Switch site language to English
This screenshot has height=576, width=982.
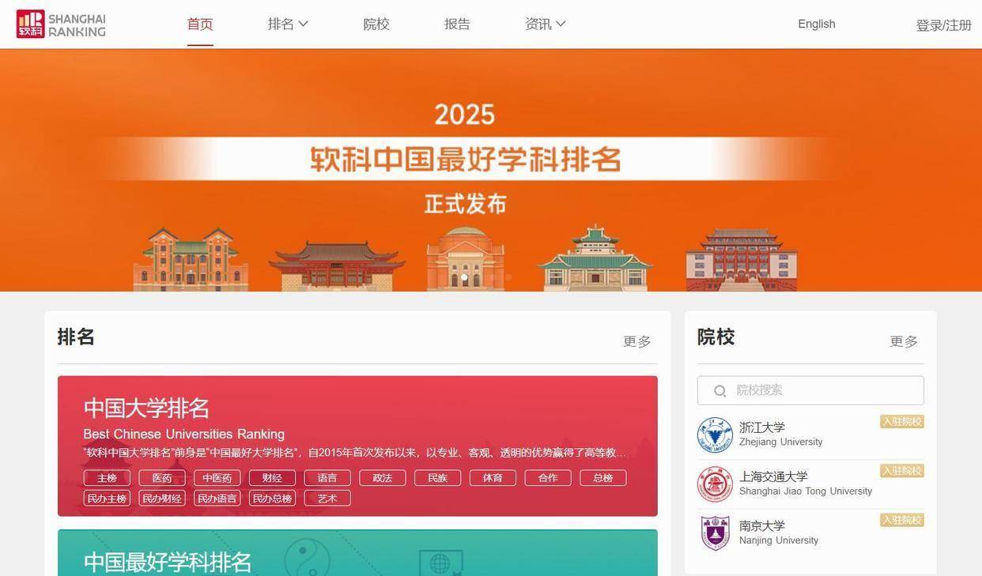coord(816,24)
